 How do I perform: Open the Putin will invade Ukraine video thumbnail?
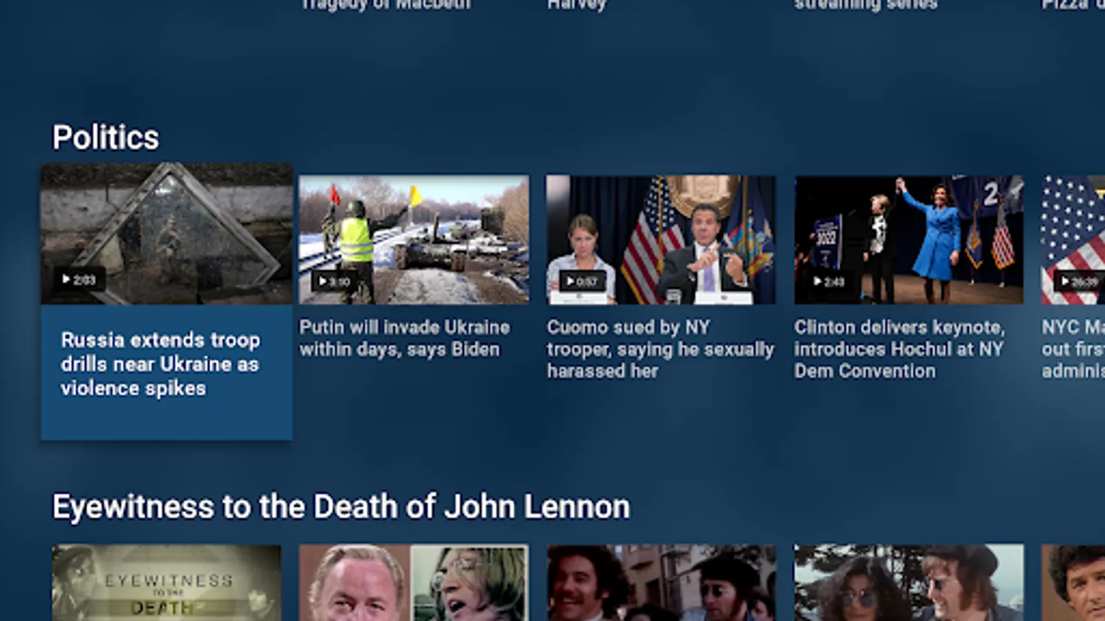tap(414, 239)
